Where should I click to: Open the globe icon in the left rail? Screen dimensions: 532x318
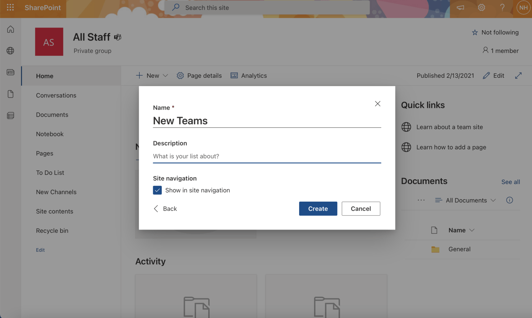point(11,51)
